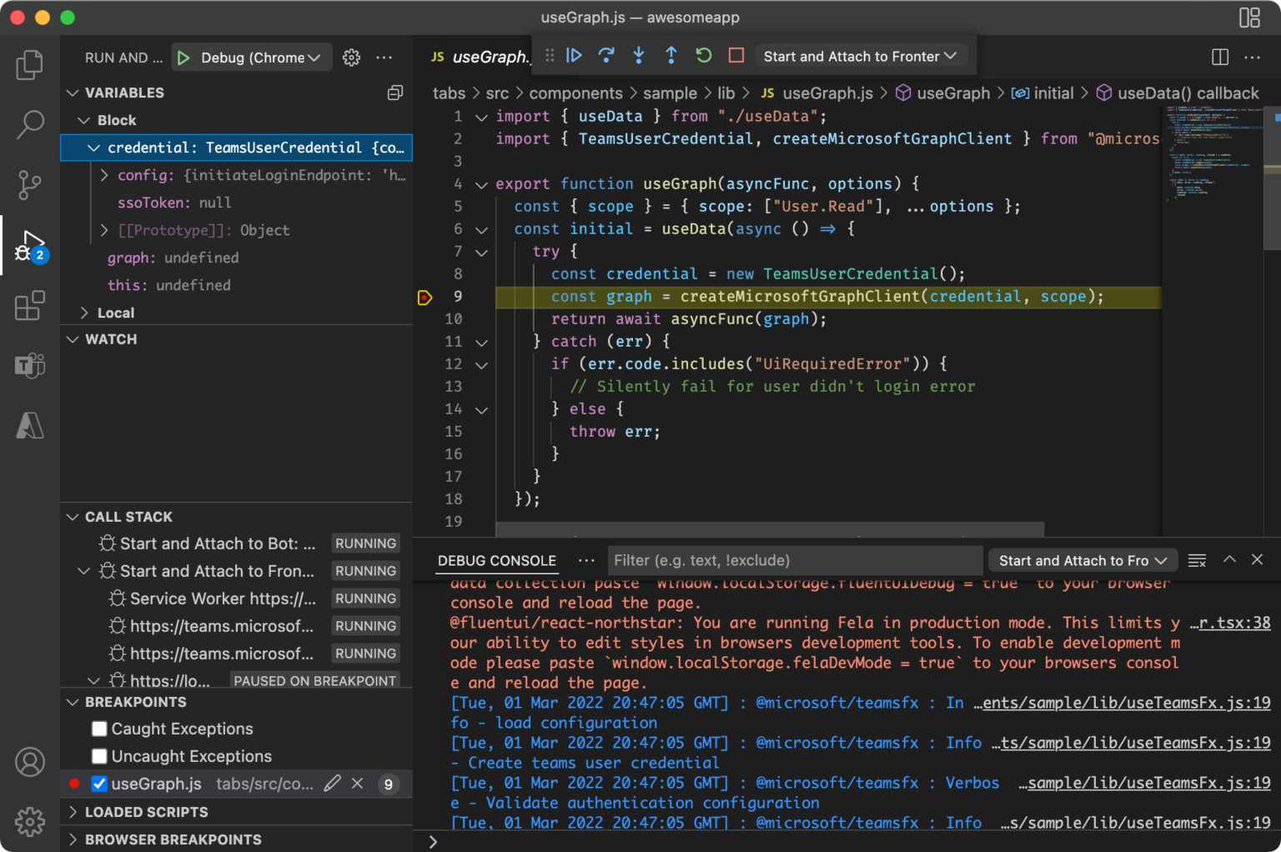Expand the Local variables scope
This screenshot has height=852, width=1281.
116,313
